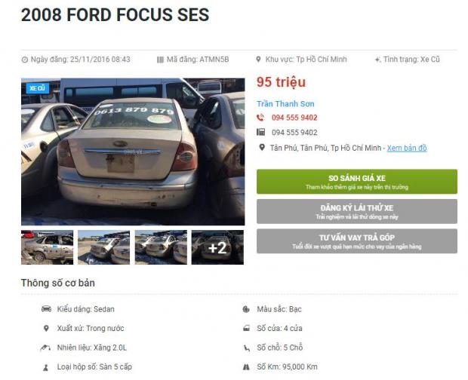
Task: Click the clock icon beside posting date
Action: pos(24,60)
